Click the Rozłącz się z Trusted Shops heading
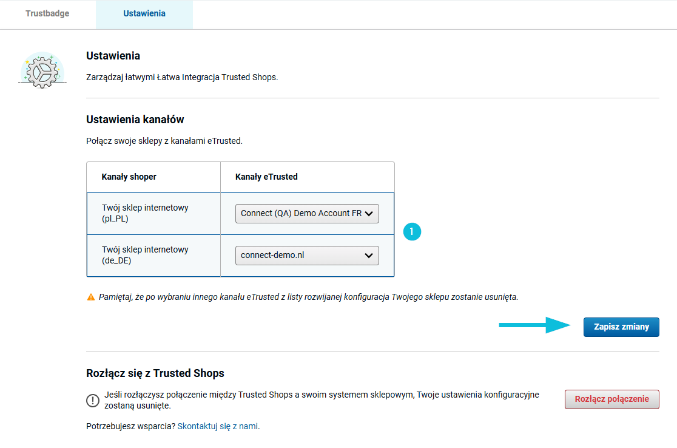 (x=155, y=373)
